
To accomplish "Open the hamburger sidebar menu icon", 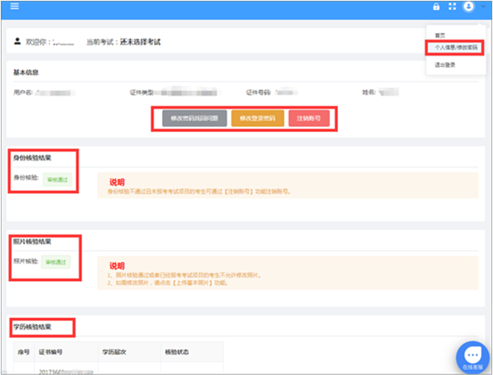I will coord(14,6).
